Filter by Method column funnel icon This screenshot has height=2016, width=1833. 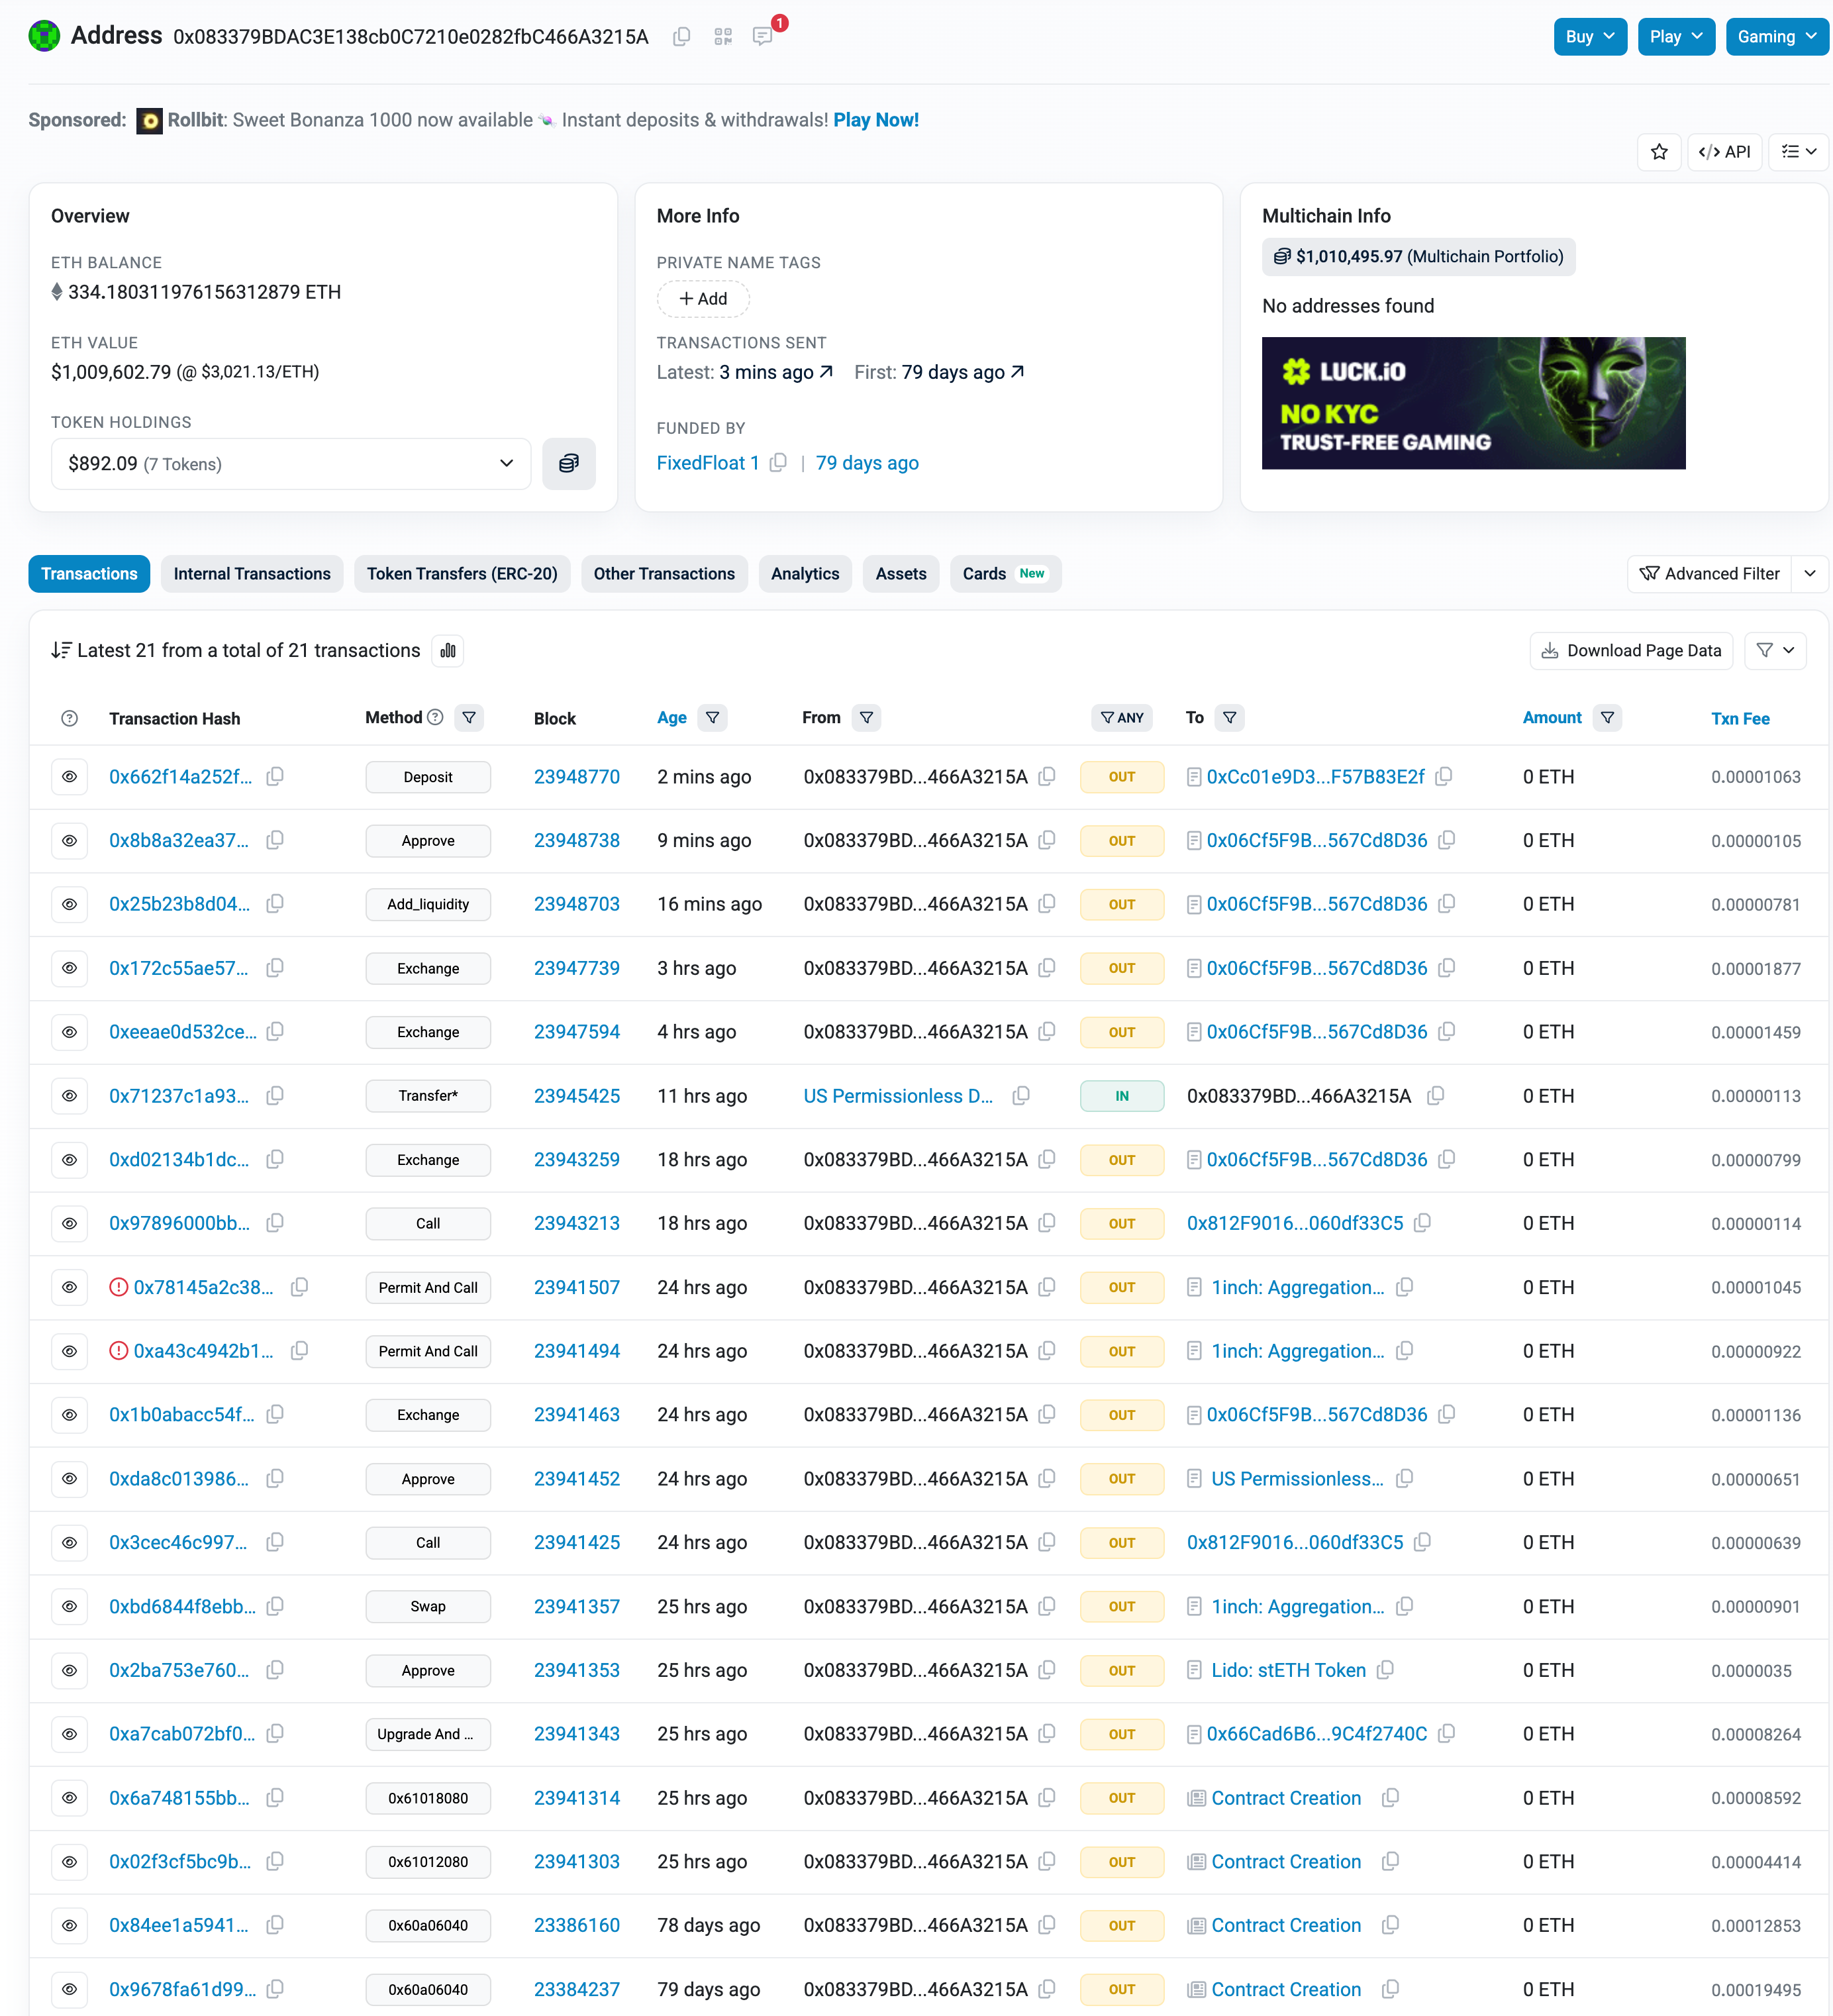(469, 718)
